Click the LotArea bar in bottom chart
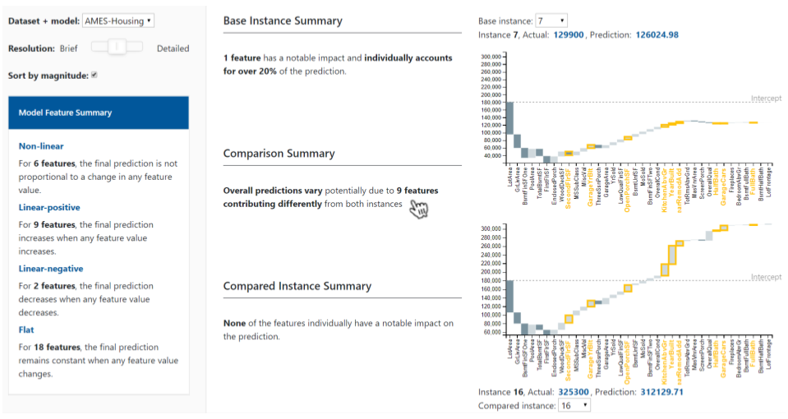Image resolution: width=788 pixels, height=419 pixels. 509,297
